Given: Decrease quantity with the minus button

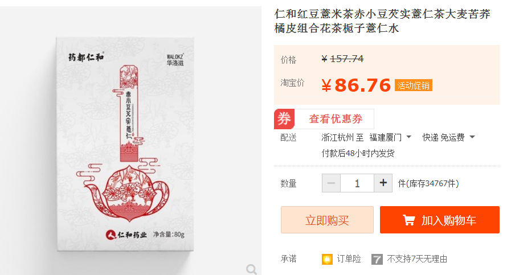Looking at the screenshot, I should click(331, 183).
